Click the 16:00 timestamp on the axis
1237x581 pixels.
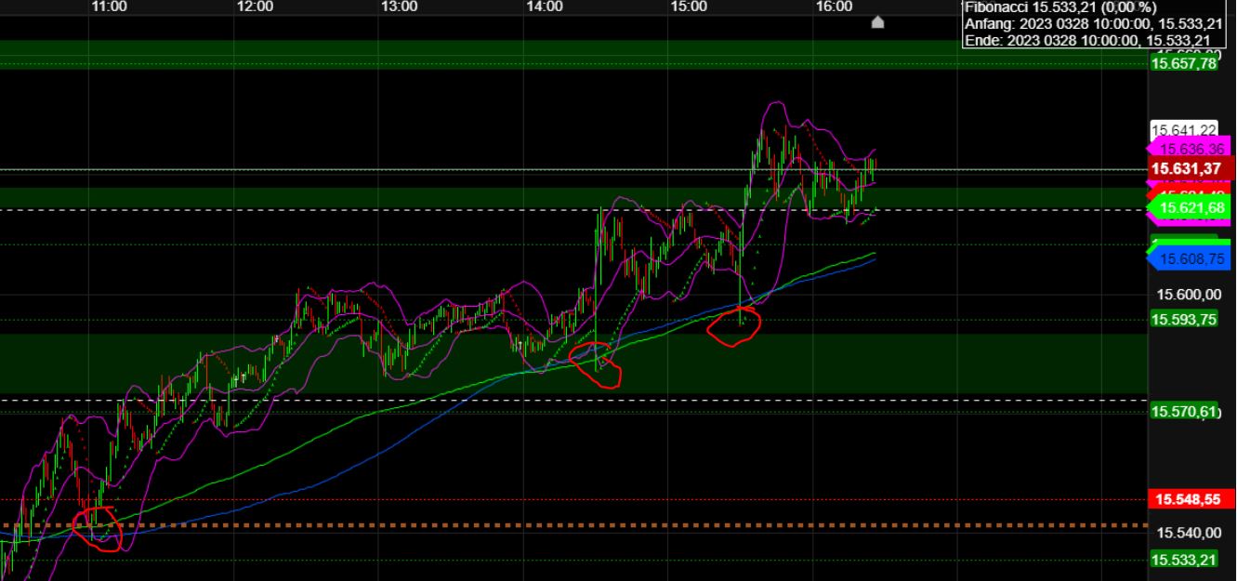point(836,6)
